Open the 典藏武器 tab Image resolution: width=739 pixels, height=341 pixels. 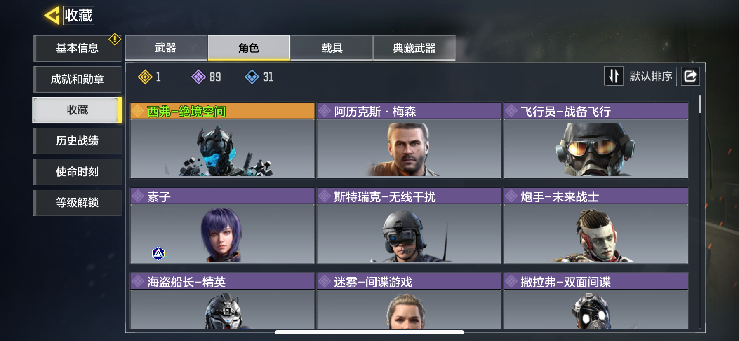(x=414, y=48)
